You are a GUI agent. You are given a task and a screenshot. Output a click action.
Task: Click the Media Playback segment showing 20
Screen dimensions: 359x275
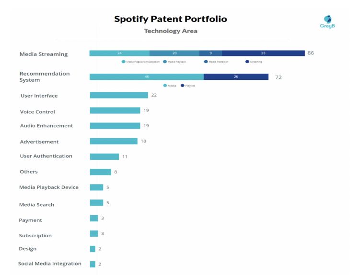[174, 53]
